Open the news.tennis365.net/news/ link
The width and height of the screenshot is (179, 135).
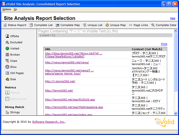(x=67, y=63)
